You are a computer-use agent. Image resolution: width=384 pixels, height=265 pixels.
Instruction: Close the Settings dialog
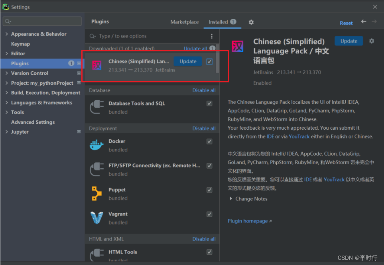point(375,7)
